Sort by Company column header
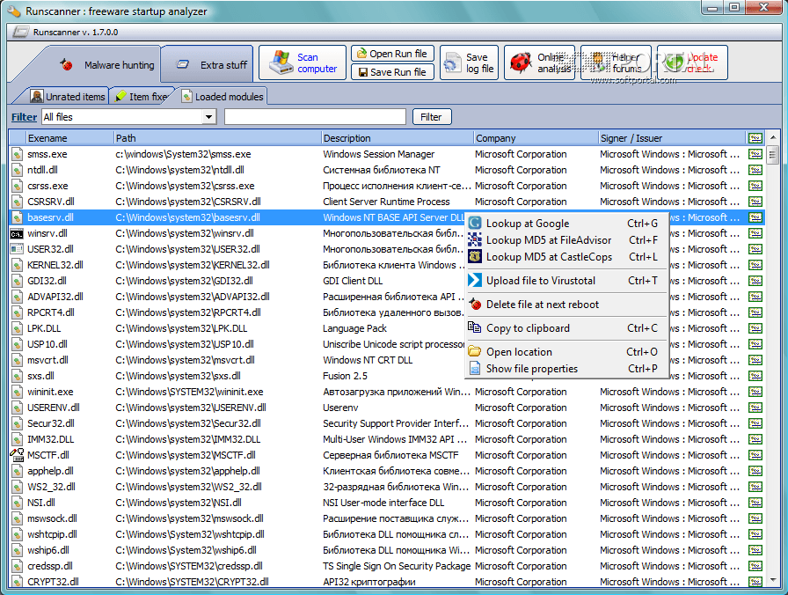788x595 pixels. click(536, 138)
